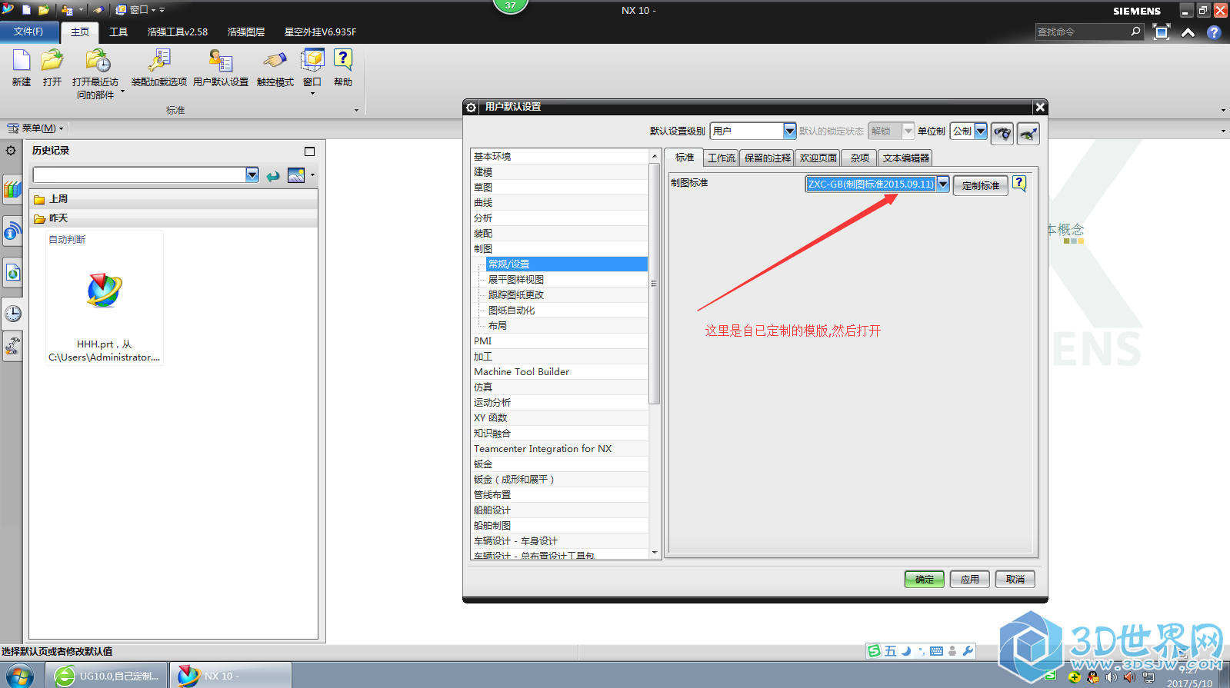Switch to the Workflow tab

pyautogui.click(x=722, y=158)
